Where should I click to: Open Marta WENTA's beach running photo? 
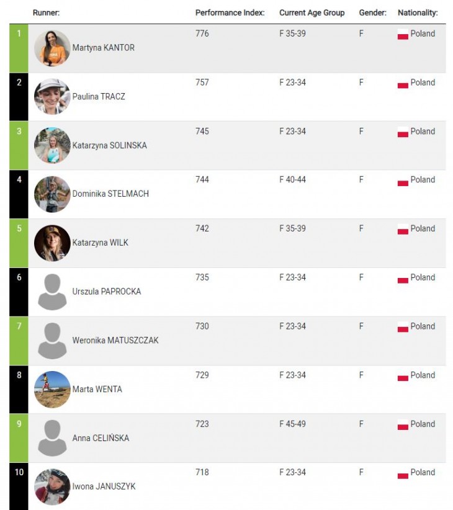point(52,390)
